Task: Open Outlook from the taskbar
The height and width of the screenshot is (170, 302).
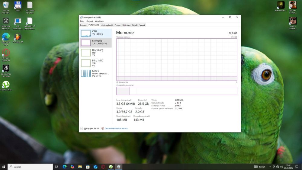Action: click(95, 167)
